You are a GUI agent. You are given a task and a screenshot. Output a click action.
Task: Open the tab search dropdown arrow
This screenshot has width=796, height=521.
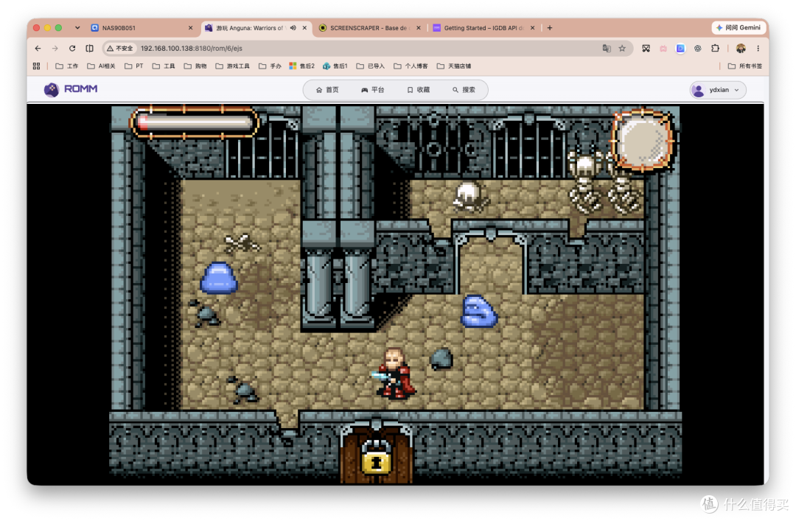click(77, 28)
